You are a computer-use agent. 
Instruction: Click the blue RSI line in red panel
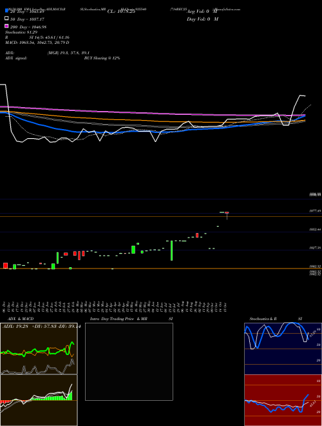tap(276, 405)
